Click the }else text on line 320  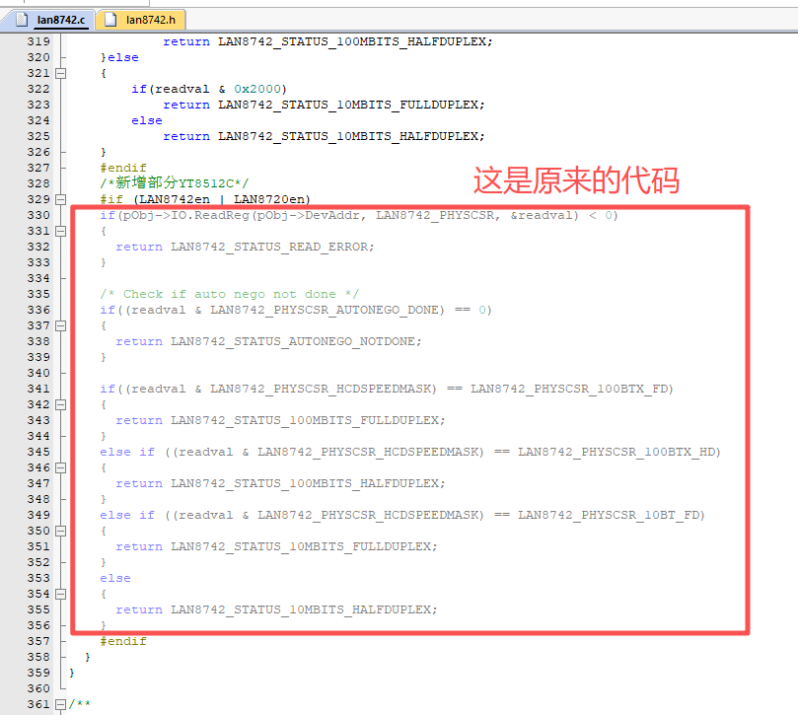coord(119,57)
